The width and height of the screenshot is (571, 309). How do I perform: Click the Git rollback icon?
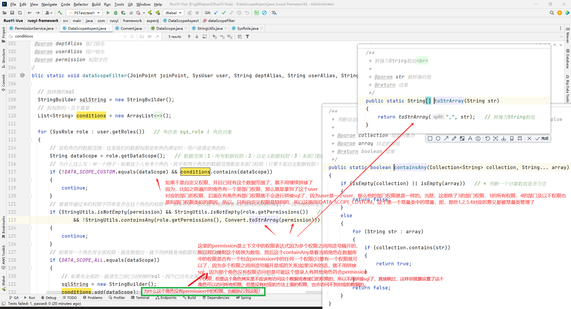247,13
